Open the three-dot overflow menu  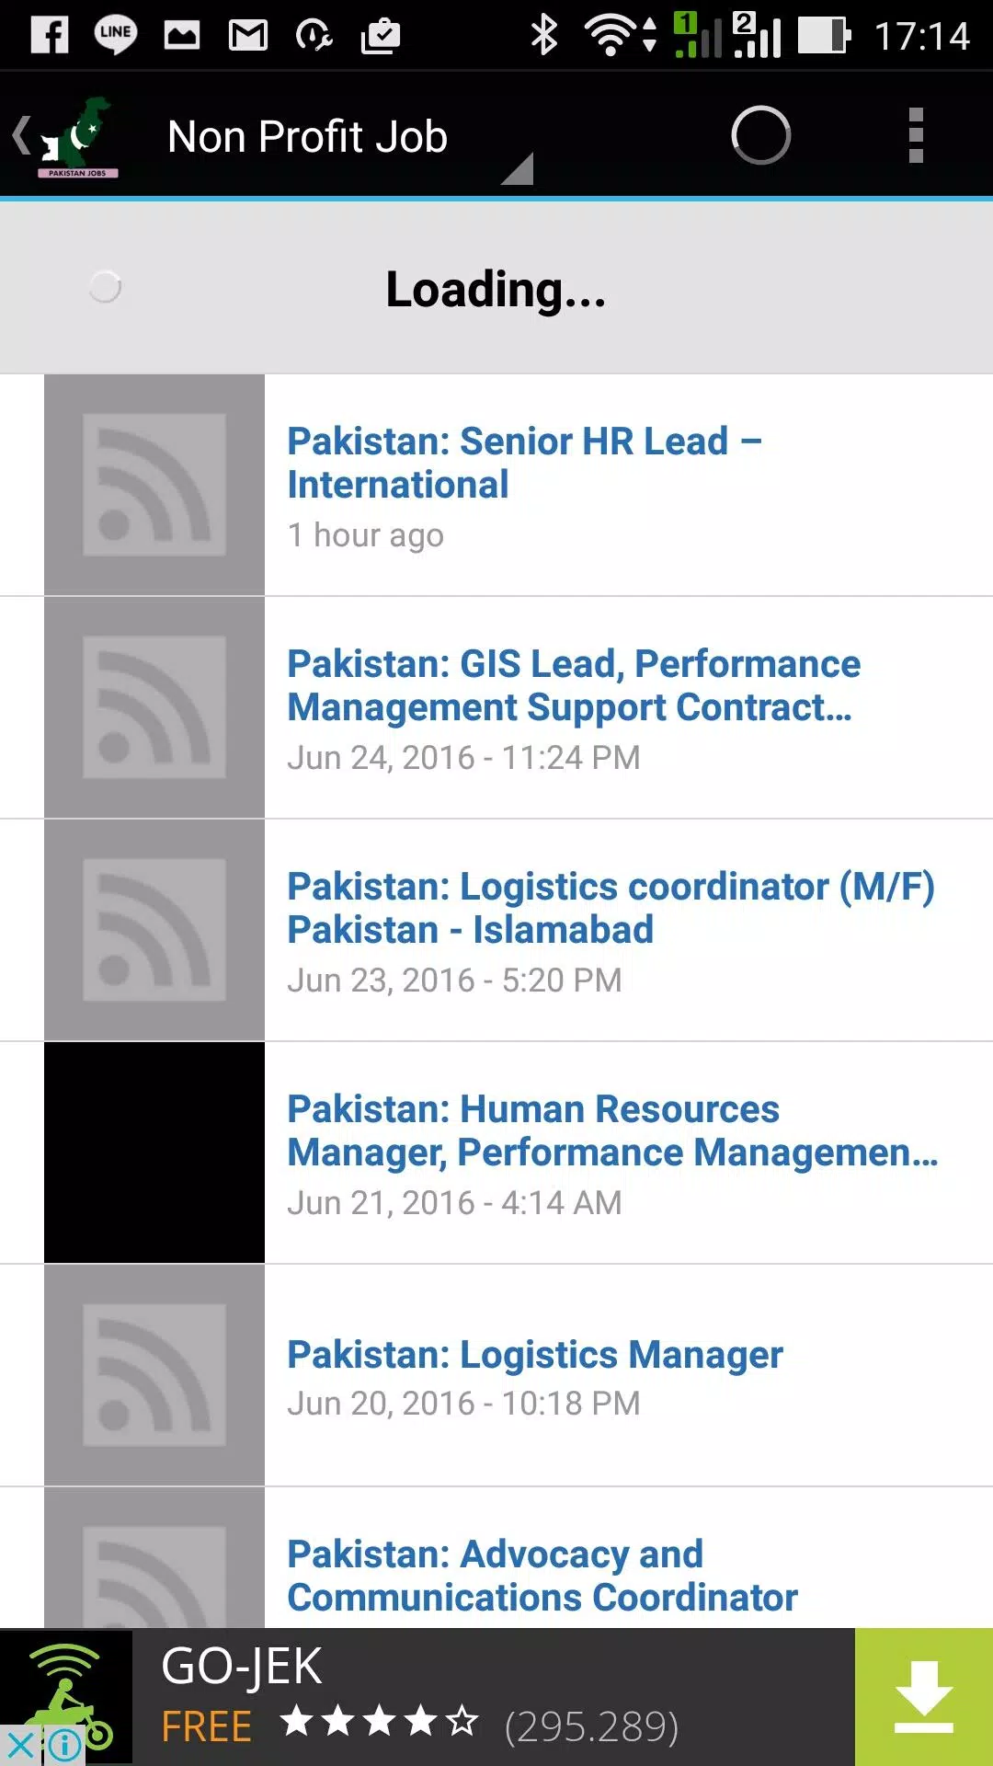[915, 136]
